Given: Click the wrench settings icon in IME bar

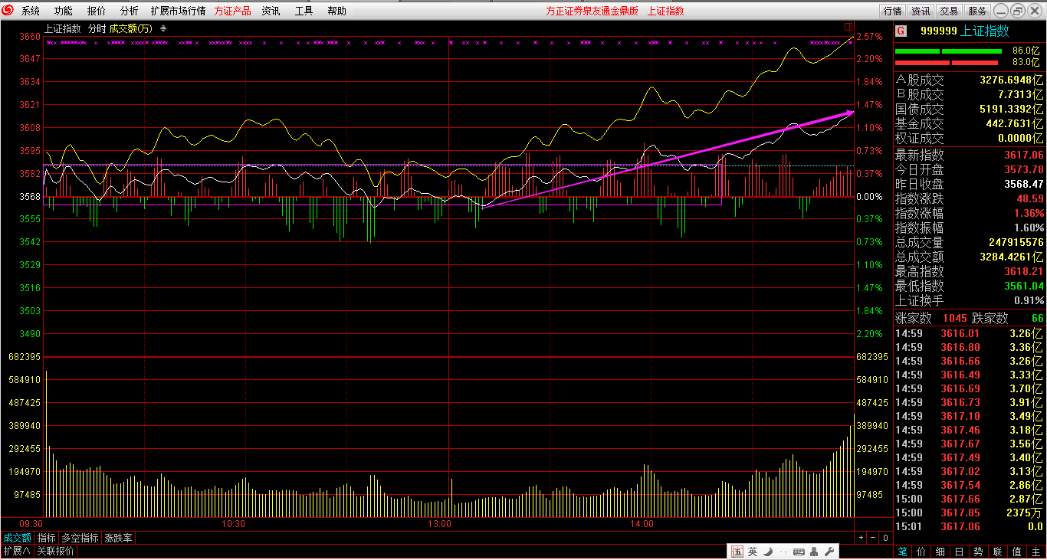Looking at the screenshot, I should point(829,552).
